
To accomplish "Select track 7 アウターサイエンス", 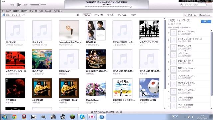I will point(189,77).
